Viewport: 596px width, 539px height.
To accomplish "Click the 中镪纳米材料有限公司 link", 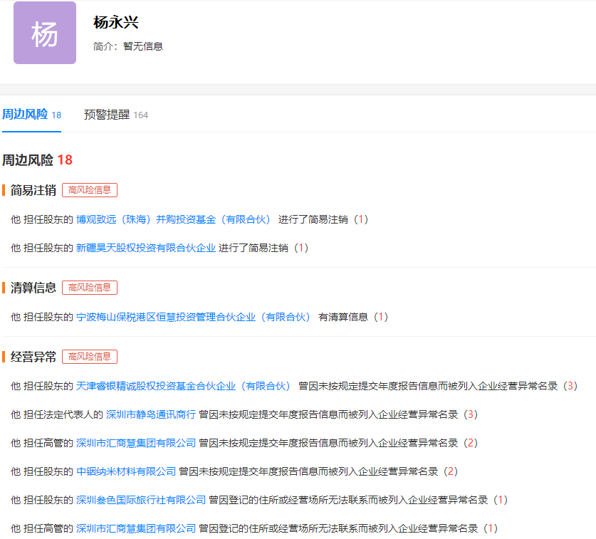I will click(125, 471).
